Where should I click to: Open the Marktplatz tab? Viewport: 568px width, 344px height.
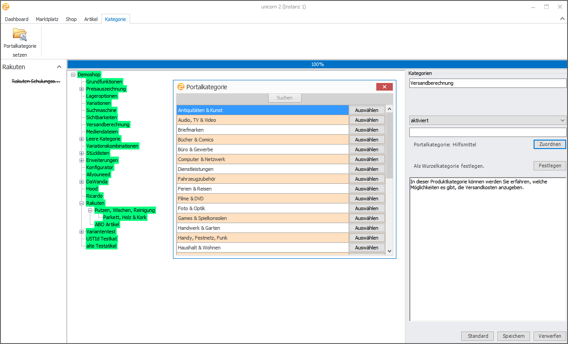point(47,19)
